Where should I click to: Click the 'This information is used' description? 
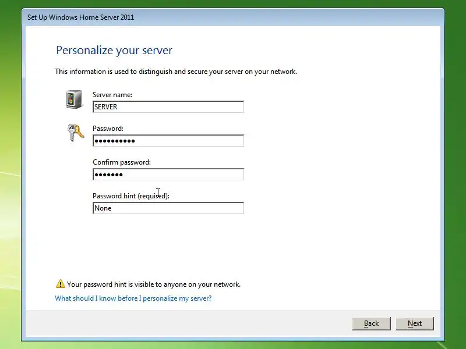pos(176,72)
